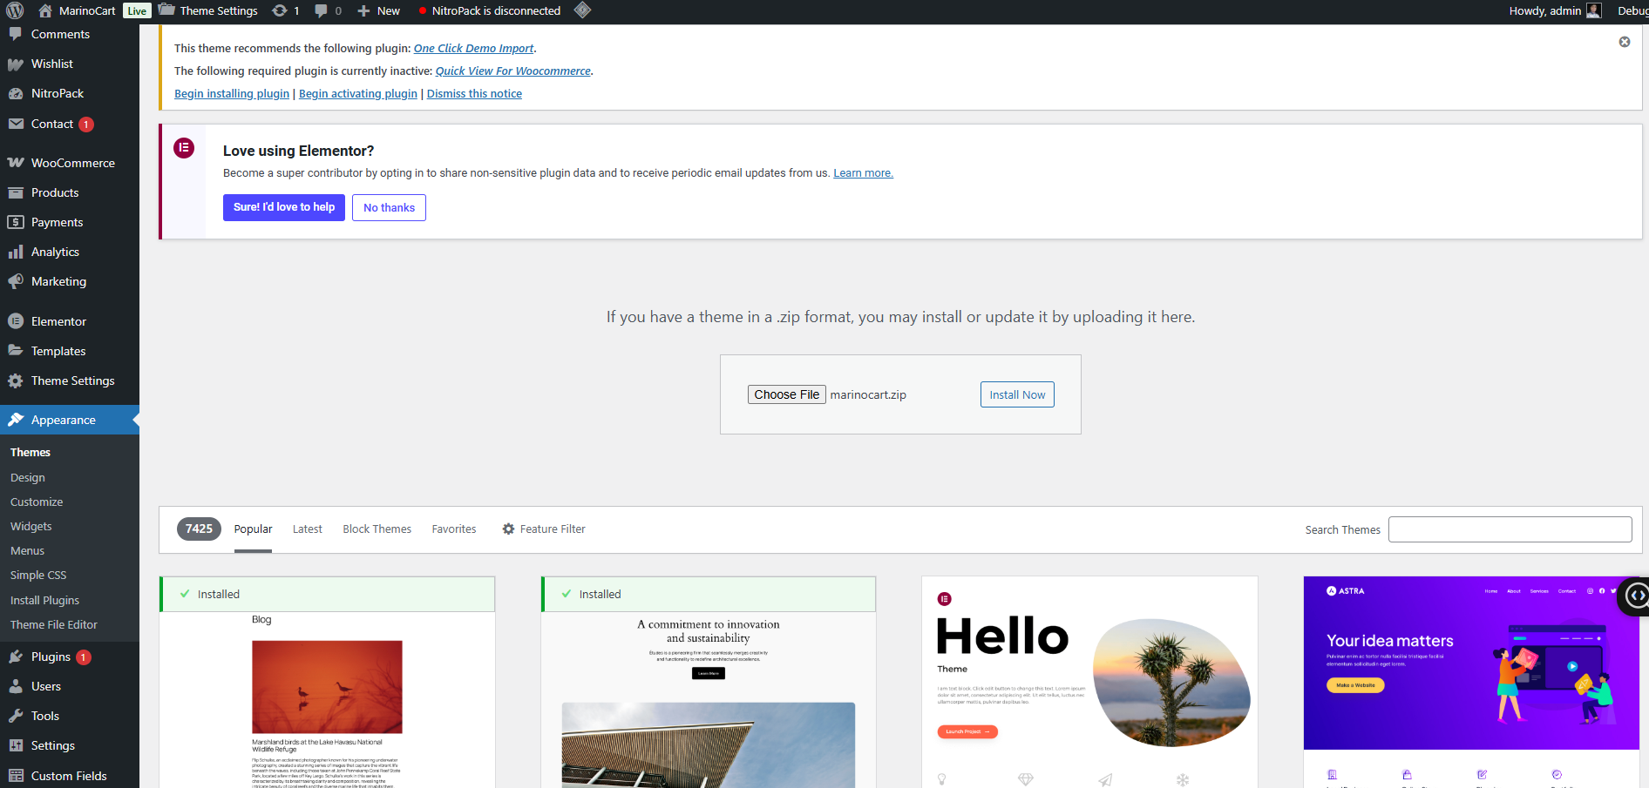Open the comments bubble icon in admin bar

click(x=322, y=10)
